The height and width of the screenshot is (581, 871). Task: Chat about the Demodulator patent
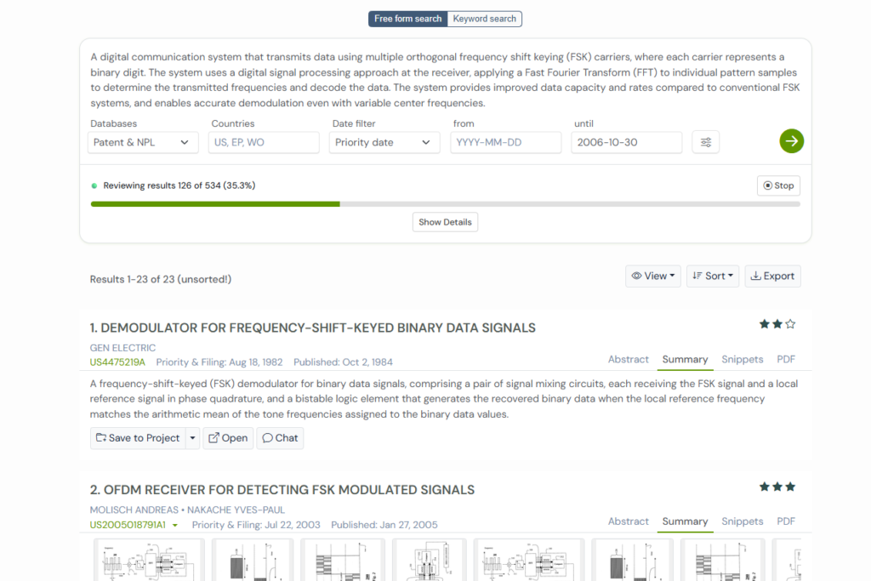pyautogui.click(x=280, y=438)
